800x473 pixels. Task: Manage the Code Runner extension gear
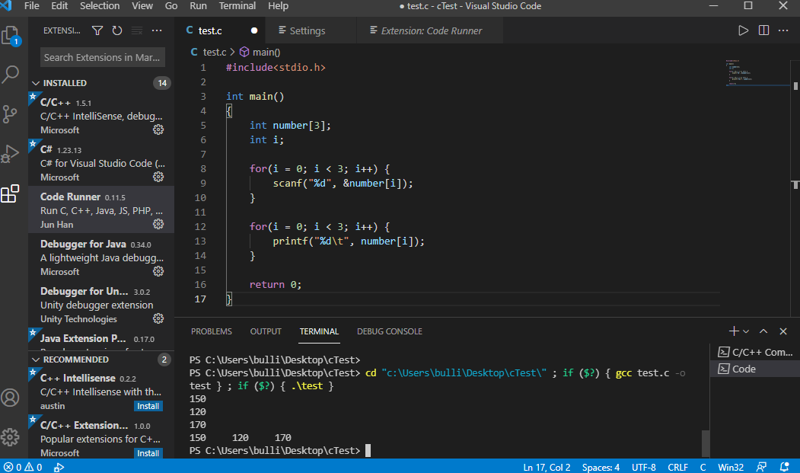coord(158,224)
